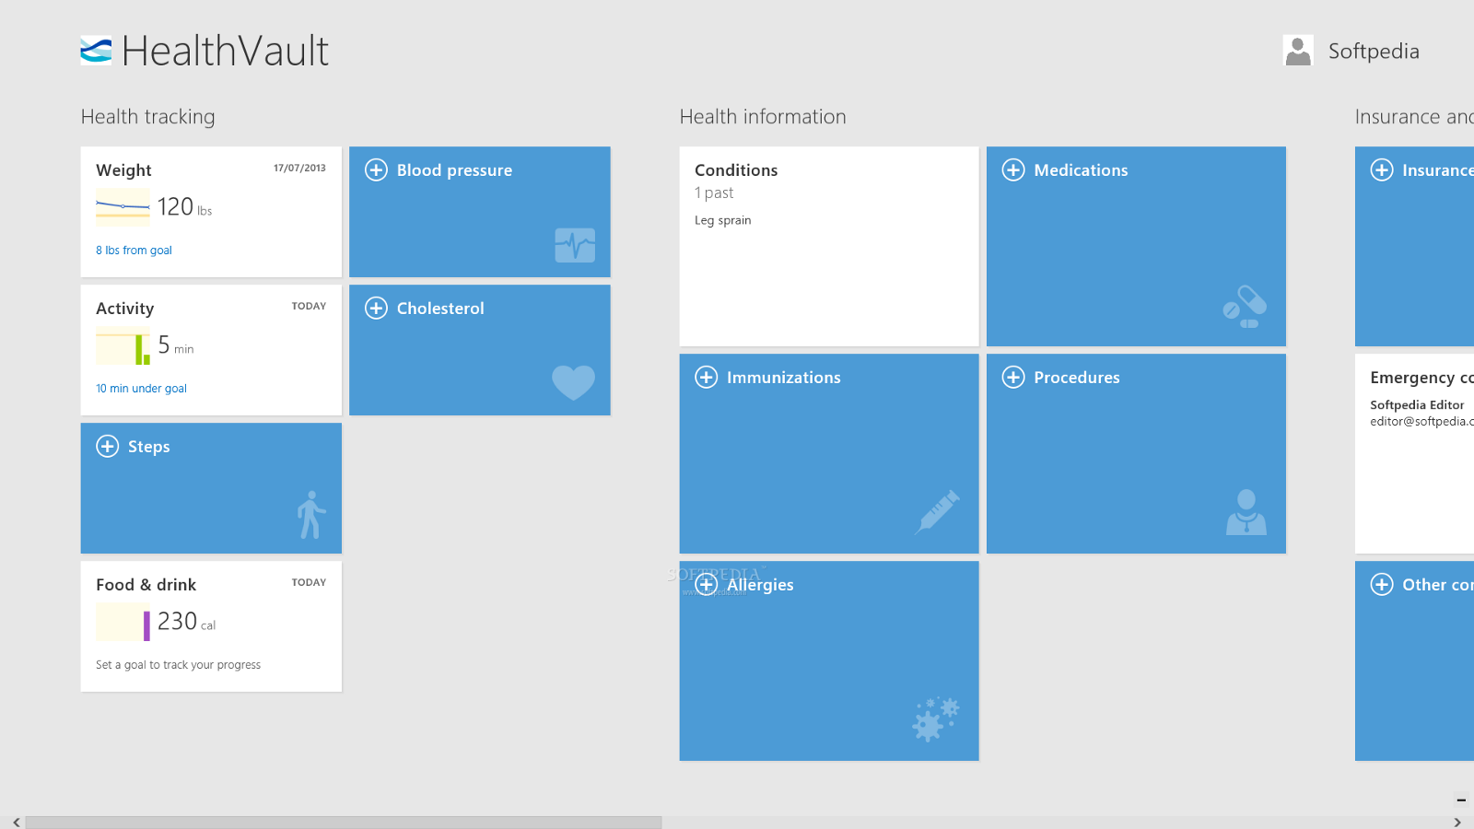Click the zoom-out minus button at bottom right
The height and width of the screenshot is (829, 1474).
point(1461,800)
